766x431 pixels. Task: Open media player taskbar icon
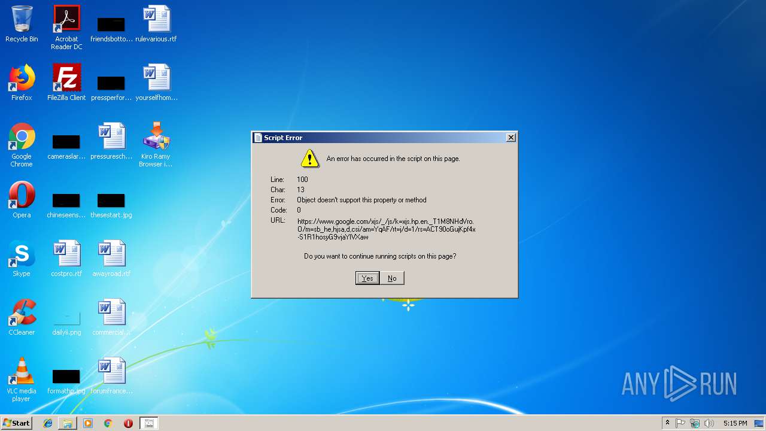(x=88, y=423)
